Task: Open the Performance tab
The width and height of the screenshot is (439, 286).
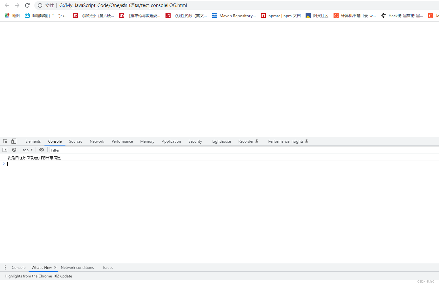Action: pyautogui.click(x=122, y=141)
